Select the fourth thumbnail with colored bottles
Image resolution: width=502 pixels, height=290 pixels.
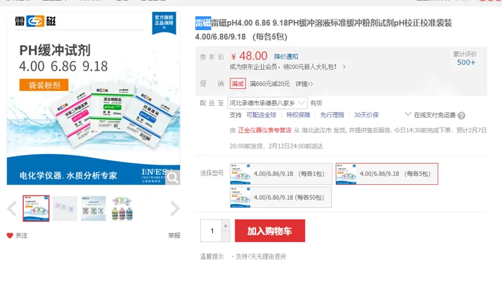122,209
